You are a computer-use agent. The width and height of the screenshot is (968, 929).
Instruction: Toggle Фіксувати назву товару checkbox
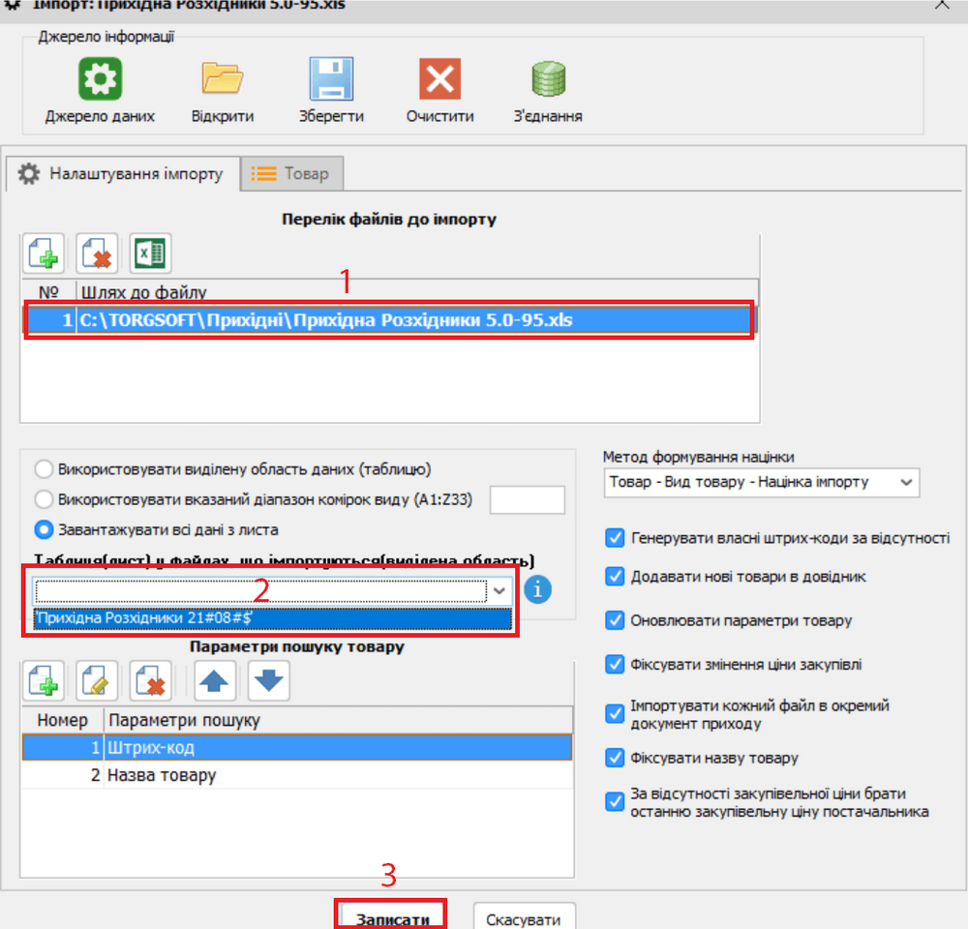point(614,758)
